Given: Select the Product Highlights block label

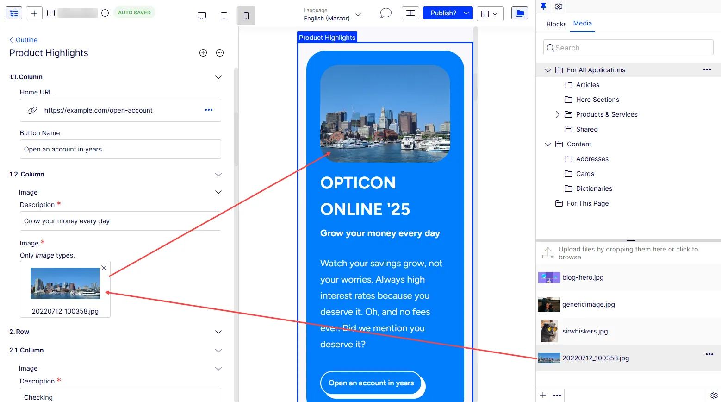Looking at the screenshot, I should tap(327, 38).
